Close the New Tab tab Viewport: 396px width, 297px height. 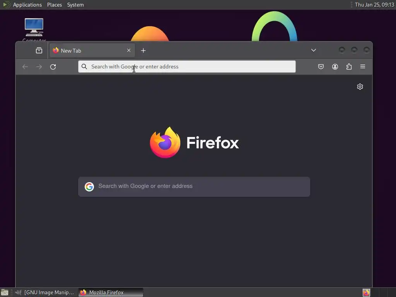point(129,50)
